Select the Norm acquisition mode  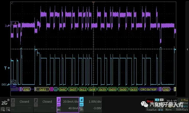click(169, 110)
